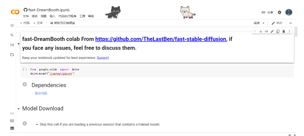Screen dimensions: 304x136
Task: Collapse the Model Download section
Action: click(19, 109)
